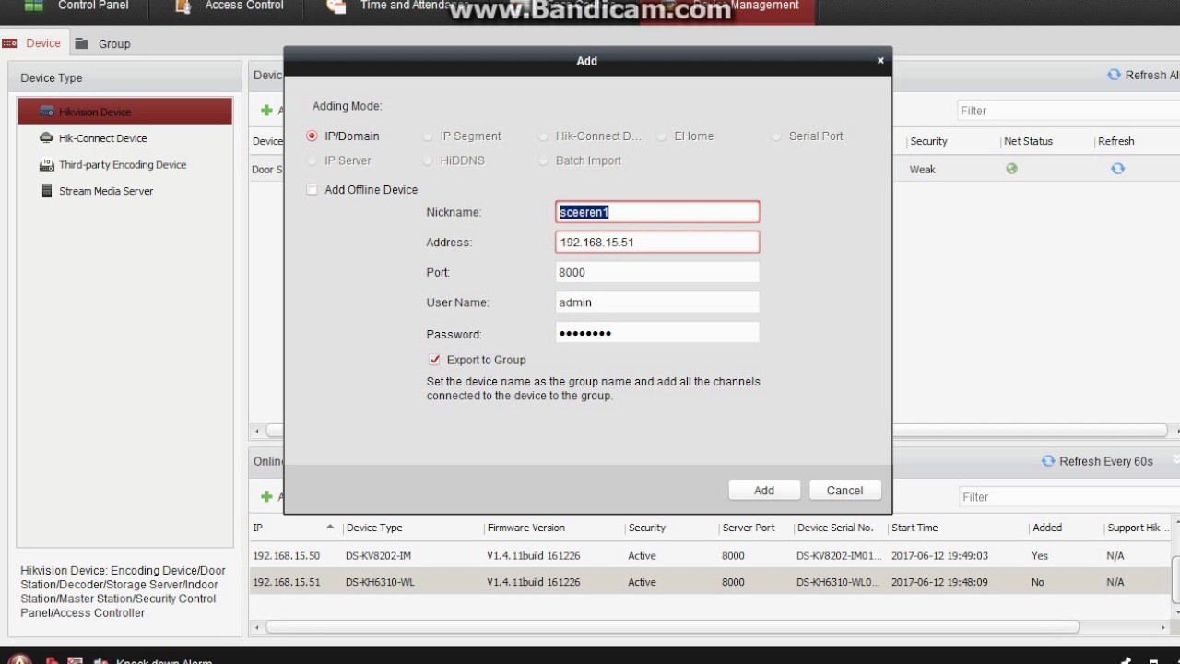Click the green plus icon in device management
The height and width of the screenshot is (664, 1180).
tap(266, 111)
